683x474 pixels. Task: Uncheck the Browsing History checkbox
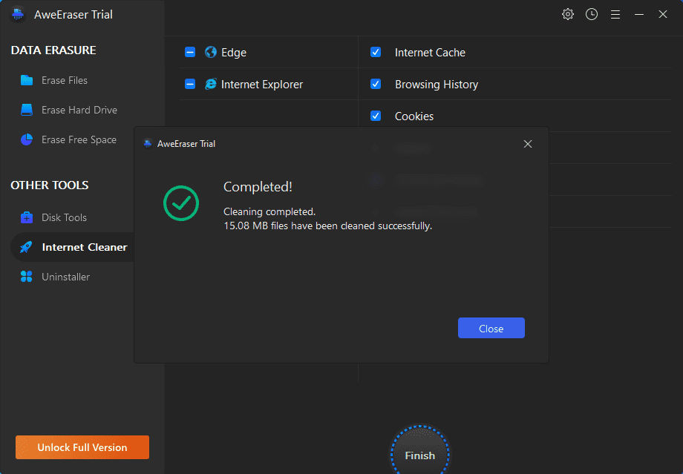pos(376,85)
